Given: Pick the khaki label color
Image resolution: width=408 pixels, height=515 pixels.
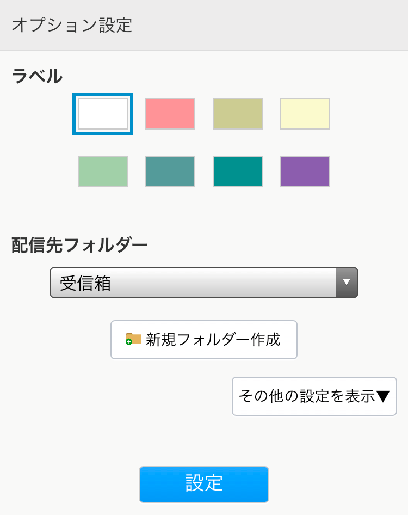Looking at the screenshot, I should click(x=238, y=114).
